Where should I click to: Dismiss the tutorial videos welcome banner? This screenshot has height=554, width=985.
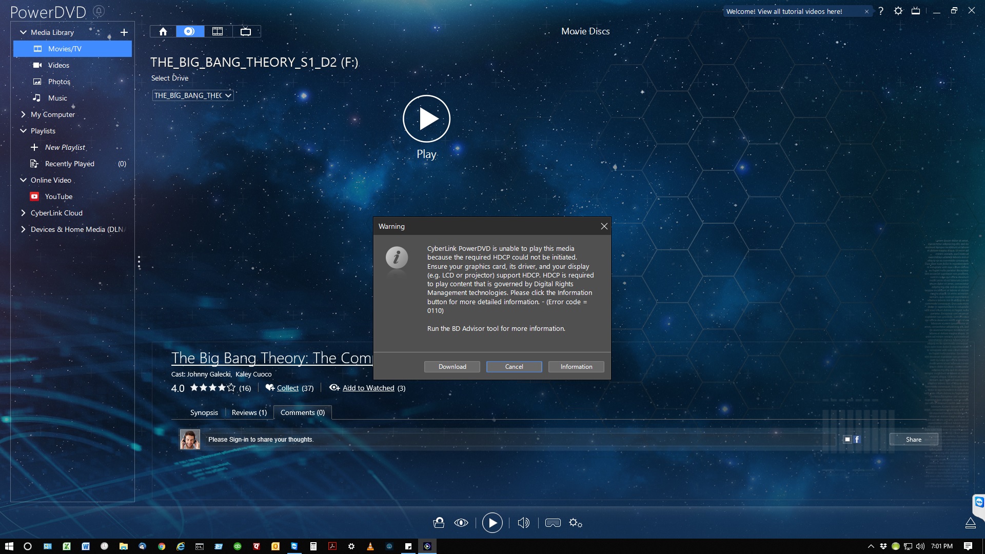pos(866,11)
